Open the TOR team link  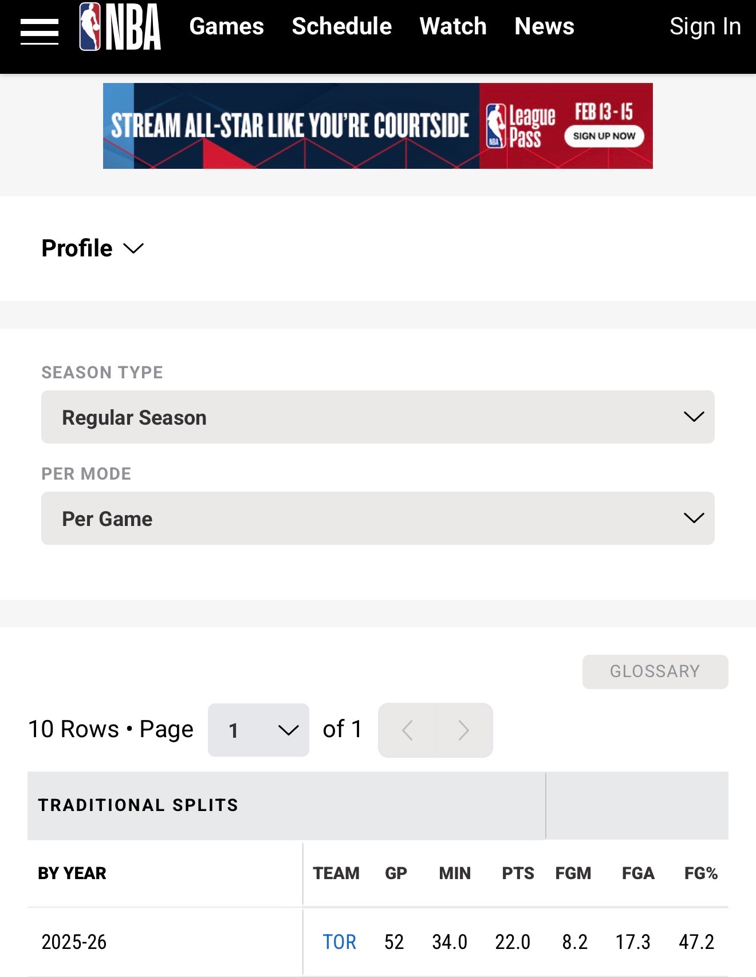[339, 942]
